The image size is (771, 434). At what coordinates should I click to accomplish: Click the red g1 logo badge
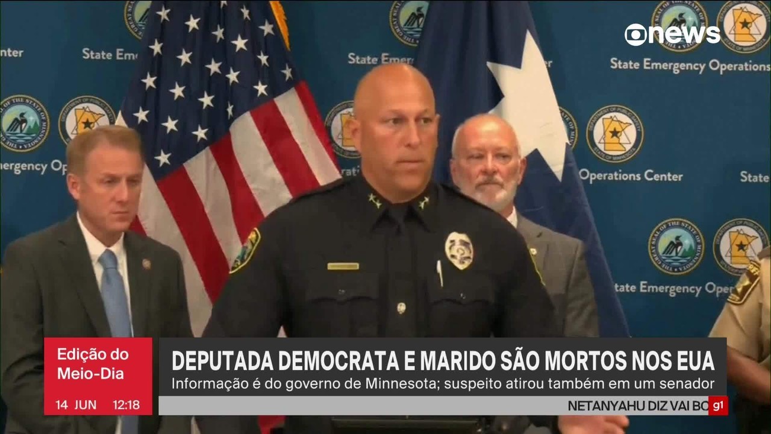click(x=717, y=406)
